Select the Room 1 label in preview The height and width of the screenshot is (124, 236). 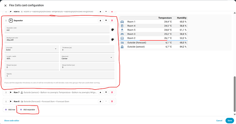coord(131,22)
